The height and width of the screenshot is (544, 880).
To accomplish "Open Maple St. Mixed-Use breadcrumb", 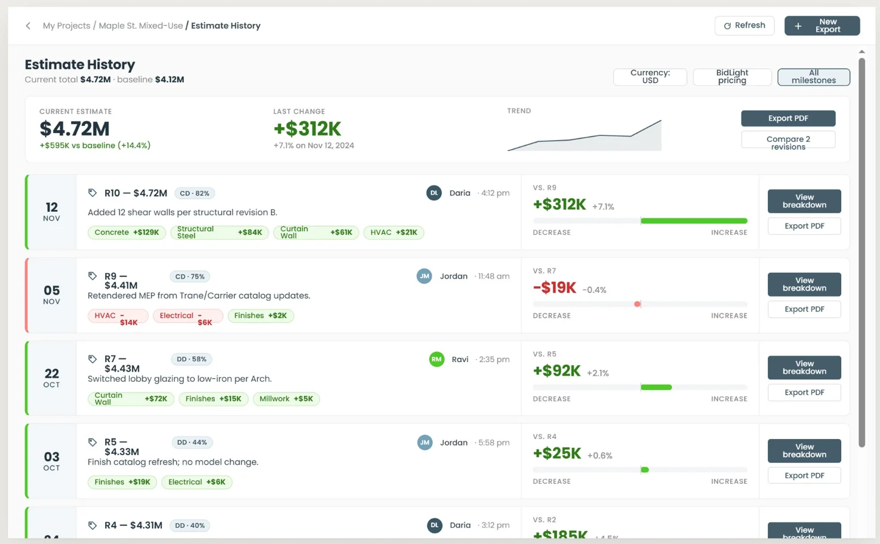I will [x=141, y=26].
